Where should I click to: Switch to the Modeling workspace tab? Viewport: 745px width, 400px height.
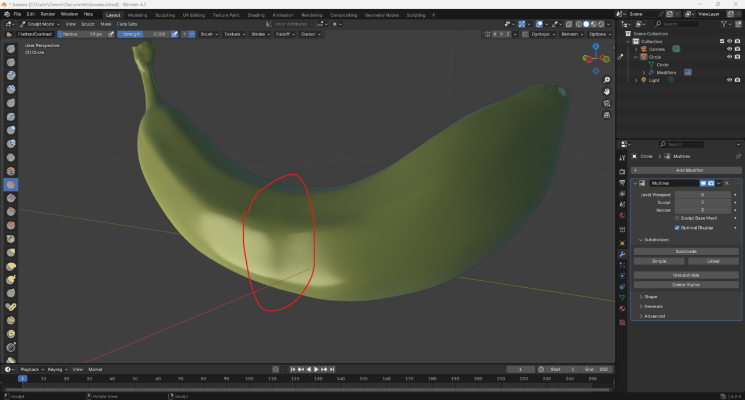[137, 15]
